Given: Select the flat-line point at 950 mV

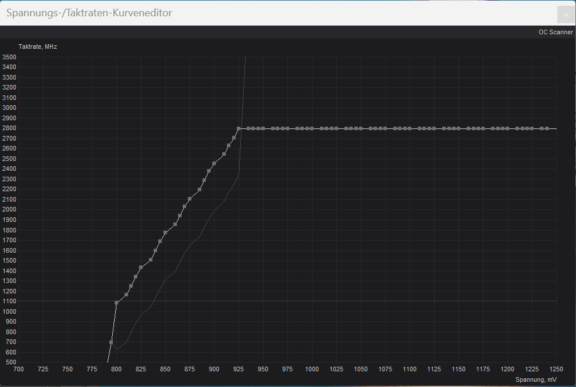Looking at the screenshot, I should [x=263, y=129].
